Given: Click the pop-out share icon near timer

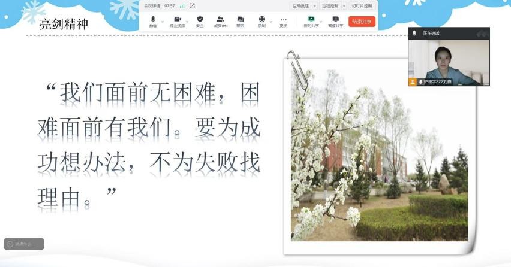Looking at the screenshot, I should tap(192, 5).
